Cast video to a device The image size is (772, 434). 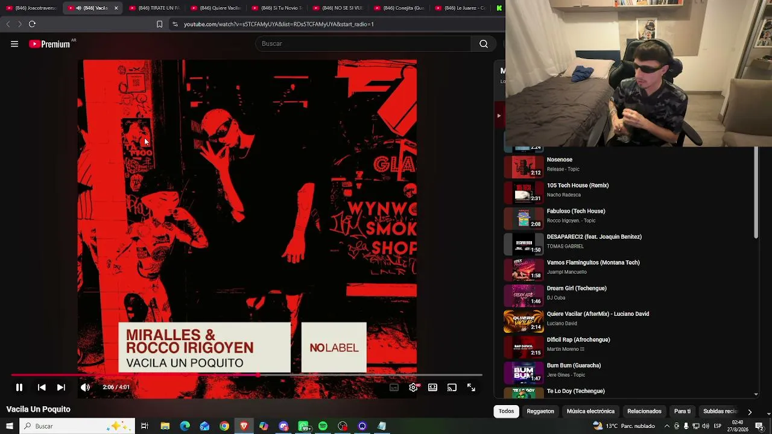(452, 388)
